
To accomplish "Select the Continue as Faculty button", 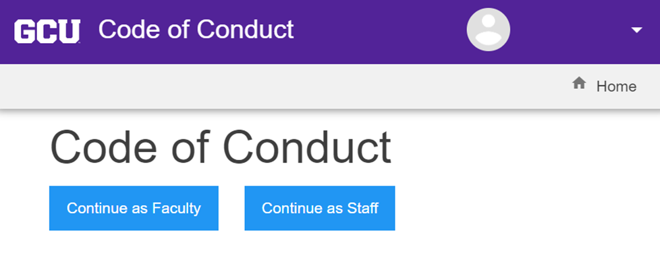I will click(x=134, y=208).
